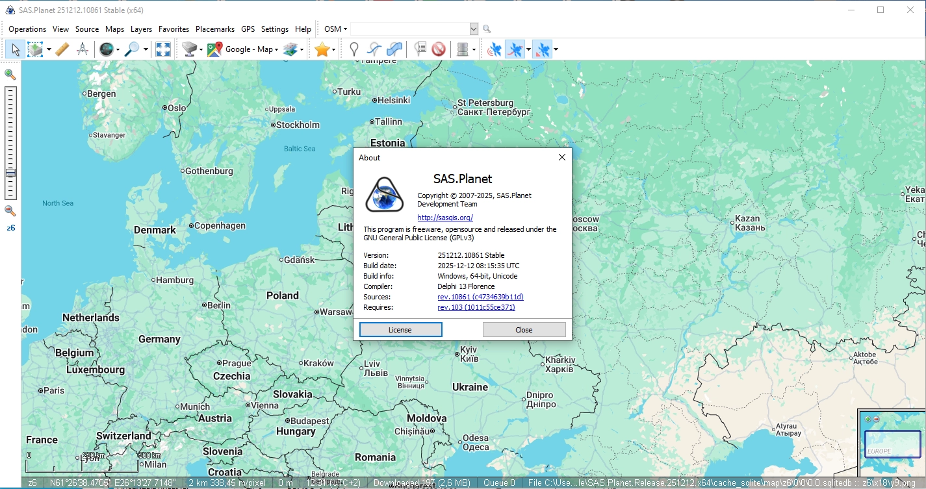The image size is (926, 489).
Task: Click the License button
Action: coord(400,330)
